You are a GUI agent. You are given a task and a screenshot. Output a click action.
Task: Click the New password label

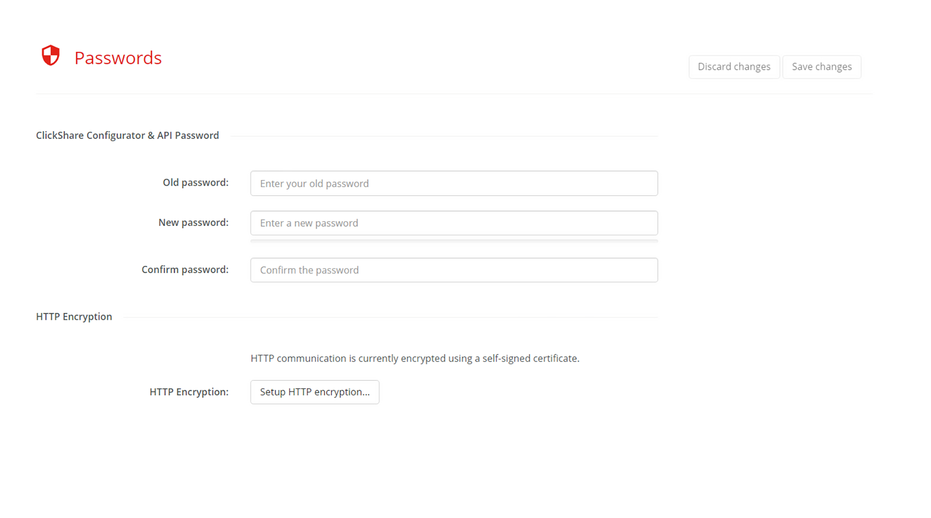193,222
